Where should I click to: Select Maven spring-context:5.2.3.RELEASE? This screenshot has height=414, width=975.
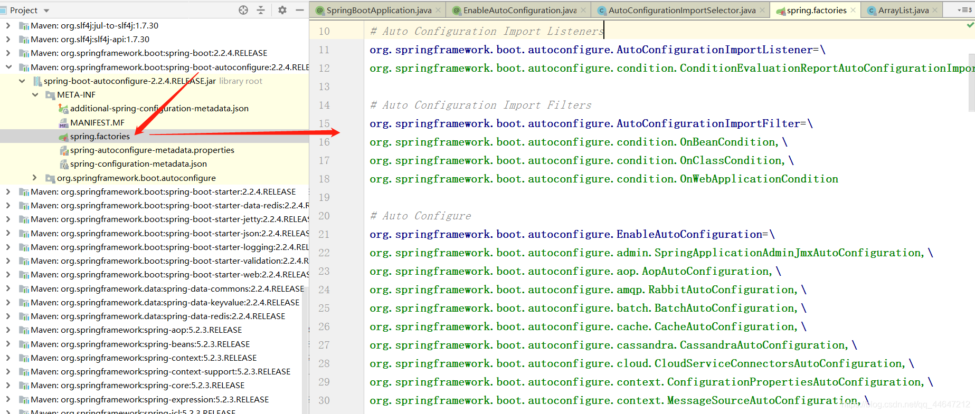coord(144,358)
